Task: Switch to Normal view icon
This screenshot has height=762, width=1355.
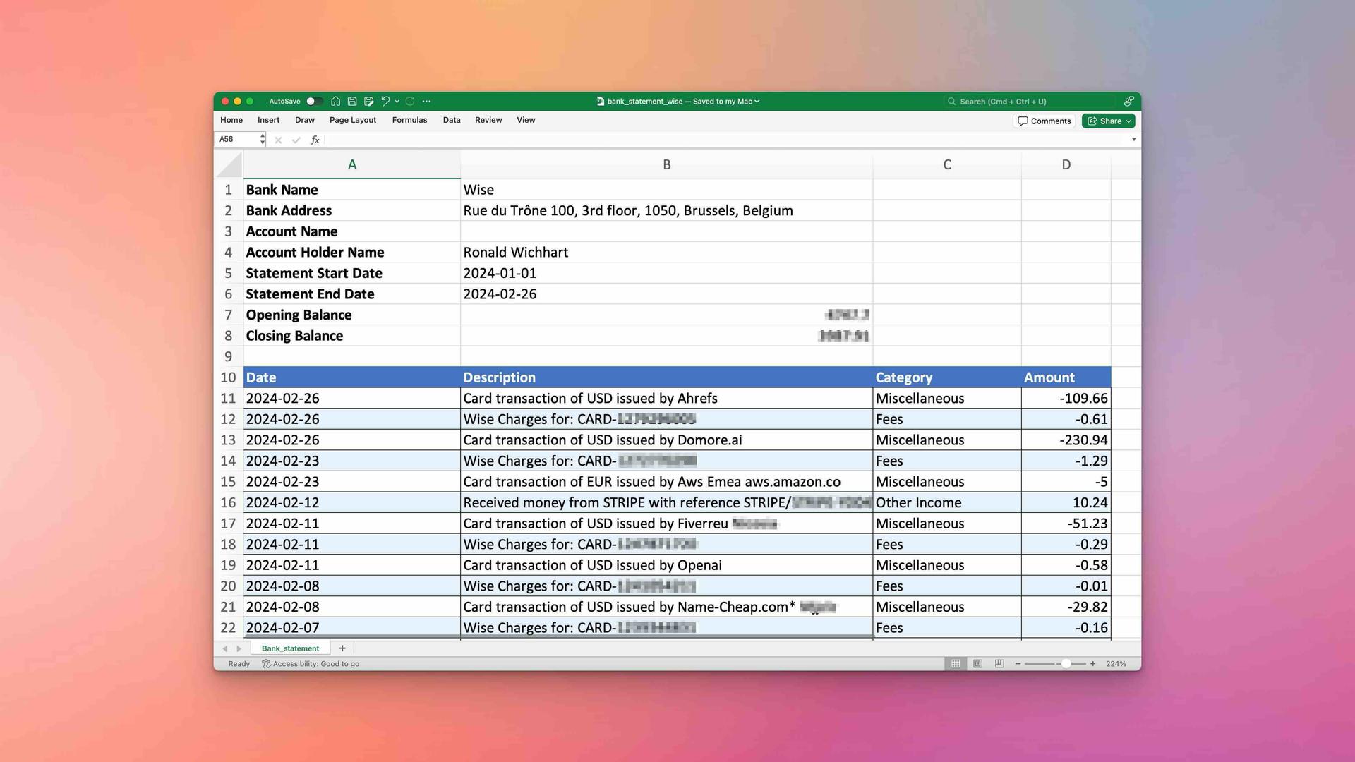Action: (x=956, y=664)
